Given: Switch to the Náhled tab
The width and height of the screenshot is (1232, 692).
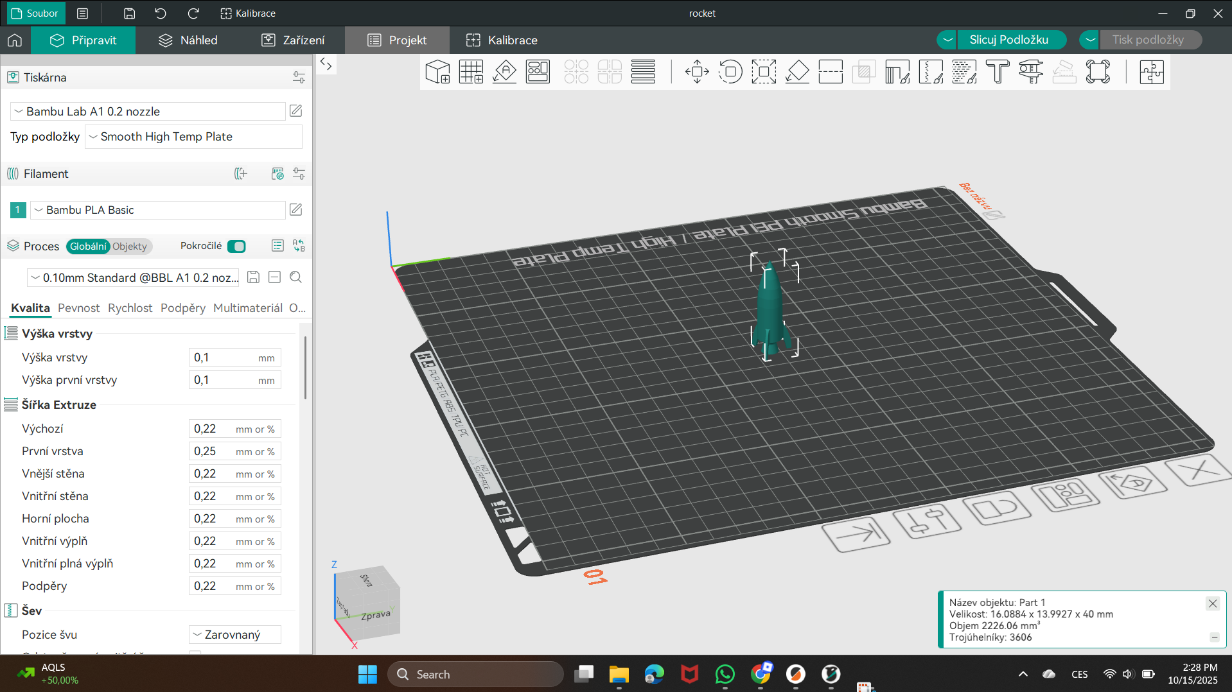Looking at the screenshot, I should coord(188,40).
